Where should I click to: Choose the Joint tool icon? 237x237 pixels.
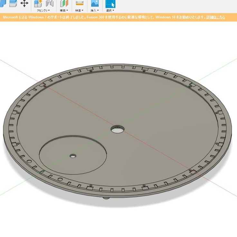pyautogui.click(x=50, y=3)
